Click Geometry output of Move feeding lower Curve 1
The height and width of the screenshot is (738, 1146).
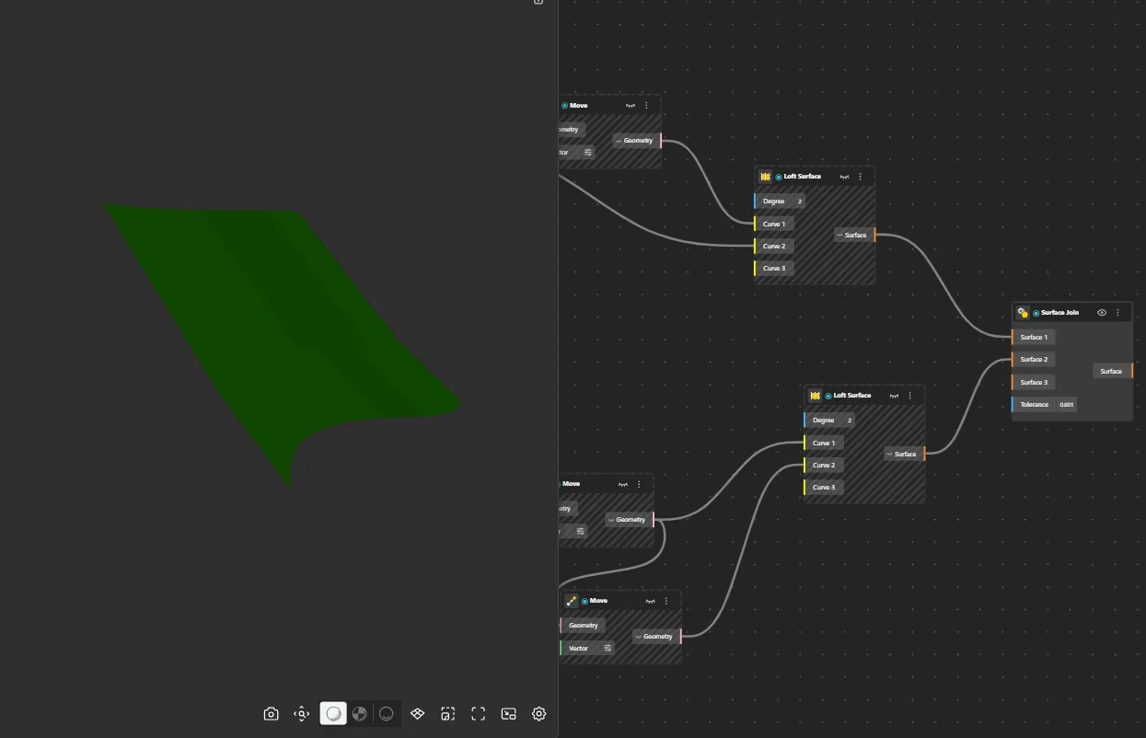point(630,519)
